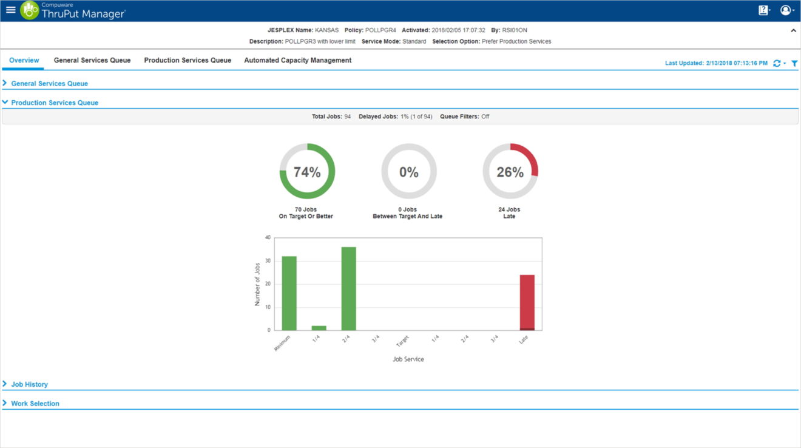Refresh the dashboard data

tap(777, 63)
